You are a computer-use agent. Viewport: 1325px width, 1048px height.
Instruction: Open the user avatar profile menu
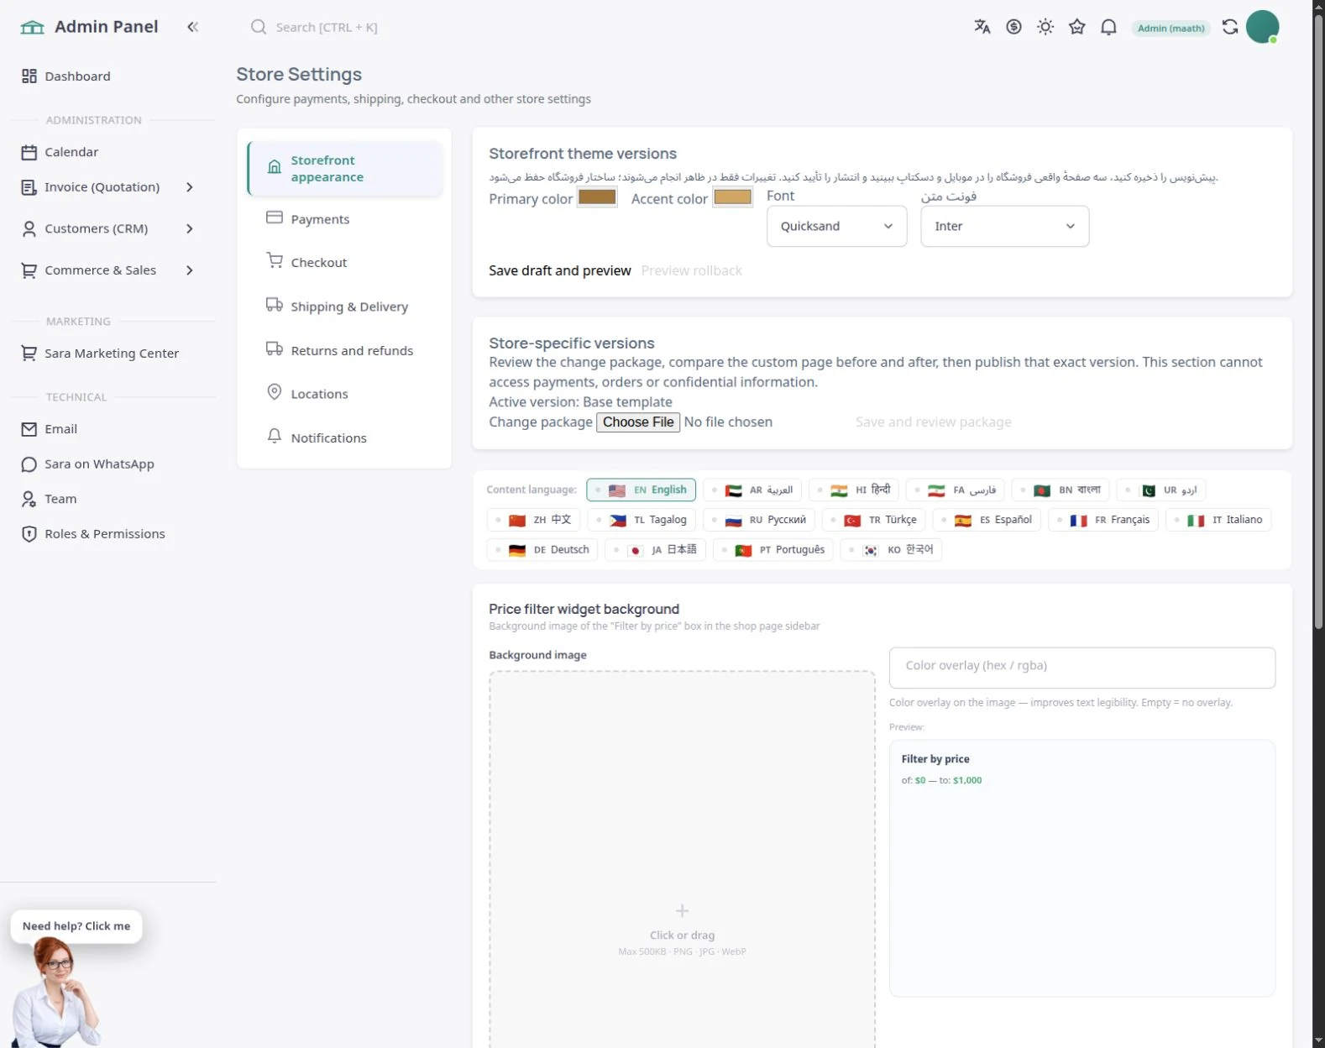[1262, 27]
